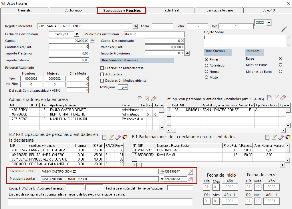The width and height of the screenshot is (292, 209).
Task: Set units to Euros
Action: [281, 58]
